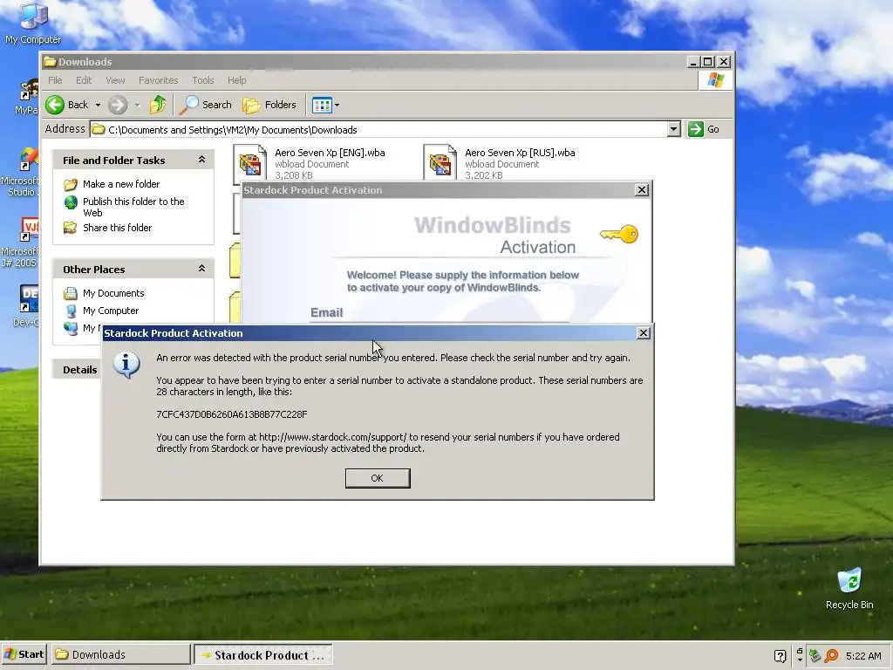Viewport: 893px width, 670px height.
Task: Click the Forward arrow icon
Action: [118, 105]
